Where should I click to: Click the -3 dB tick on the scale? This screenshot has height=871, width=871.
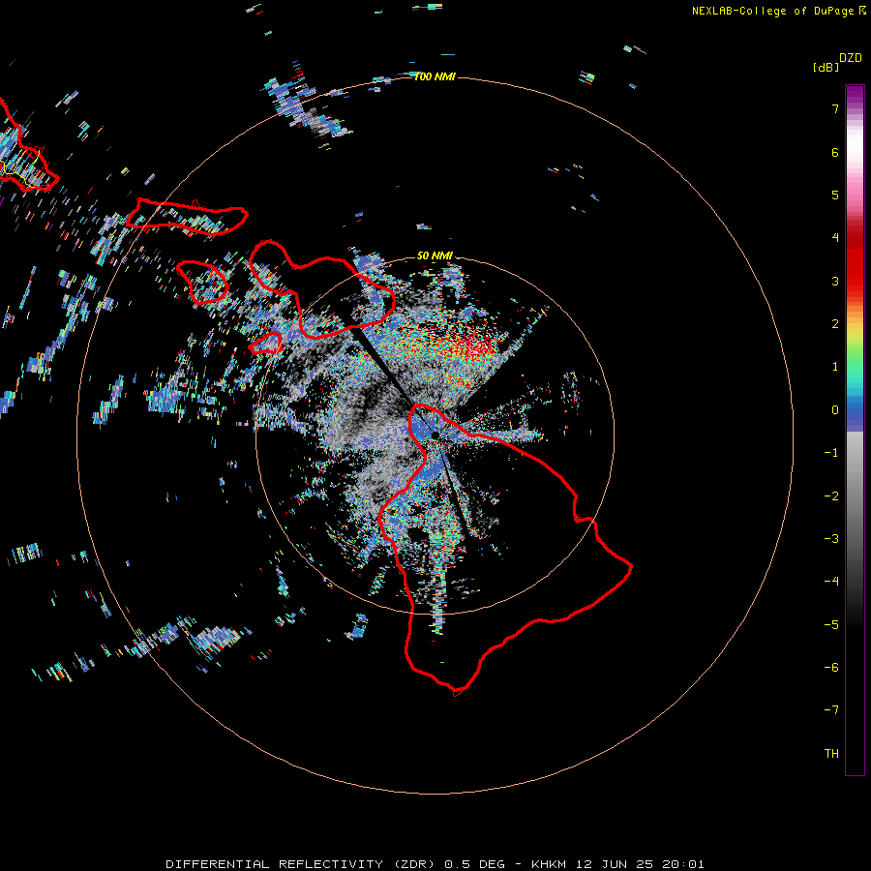click(x=831, y=539)
